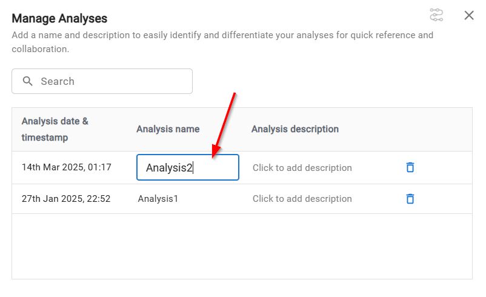This screenshot has height=297, width=486.
Task: Delete the Analysis1 row using its trash icon
Action: click(410, 198)
